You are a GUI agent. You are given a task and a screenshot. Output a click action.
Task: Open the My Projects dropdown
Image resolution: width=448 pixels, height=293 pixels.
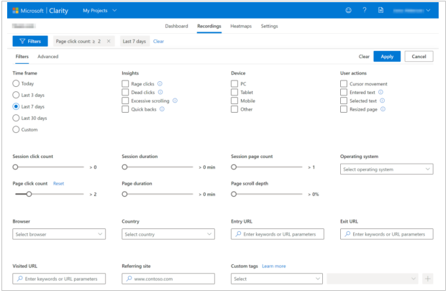tap(100, 11)
